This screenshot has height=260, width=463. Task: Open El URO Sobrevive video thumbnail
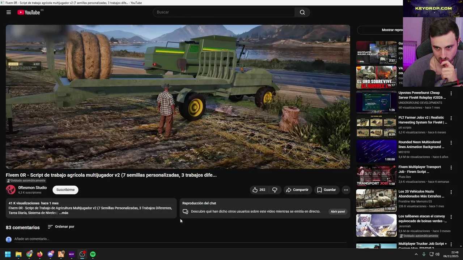377,77
